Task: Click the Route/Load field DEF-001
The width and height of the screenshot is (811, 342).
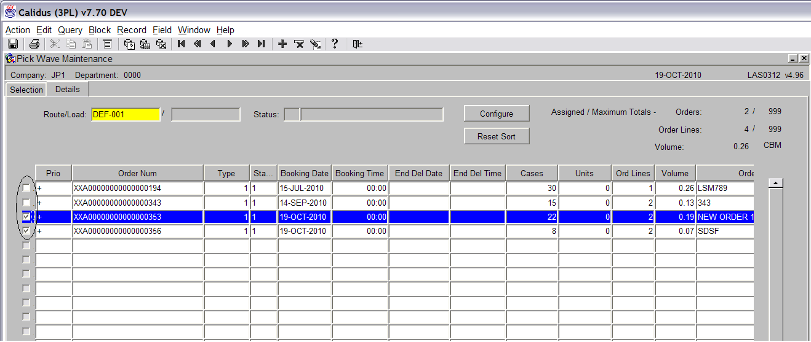Action: pos(126,114)
